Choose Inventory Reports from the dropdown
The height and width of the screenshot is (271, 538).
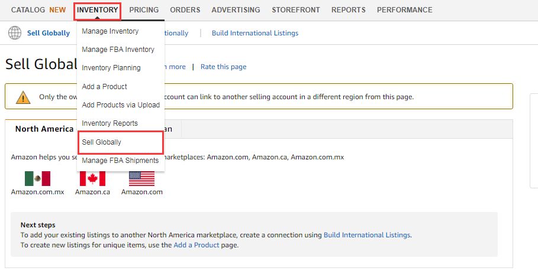click(x=110, y=123)
